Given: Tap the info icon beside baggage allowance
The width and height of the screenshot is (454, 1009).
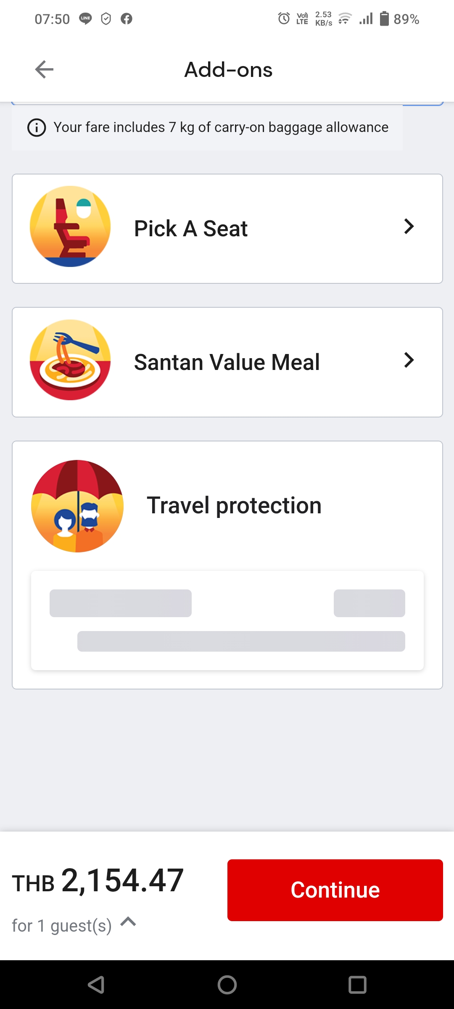Looking at the screenshot, I should tap(37, 127).
